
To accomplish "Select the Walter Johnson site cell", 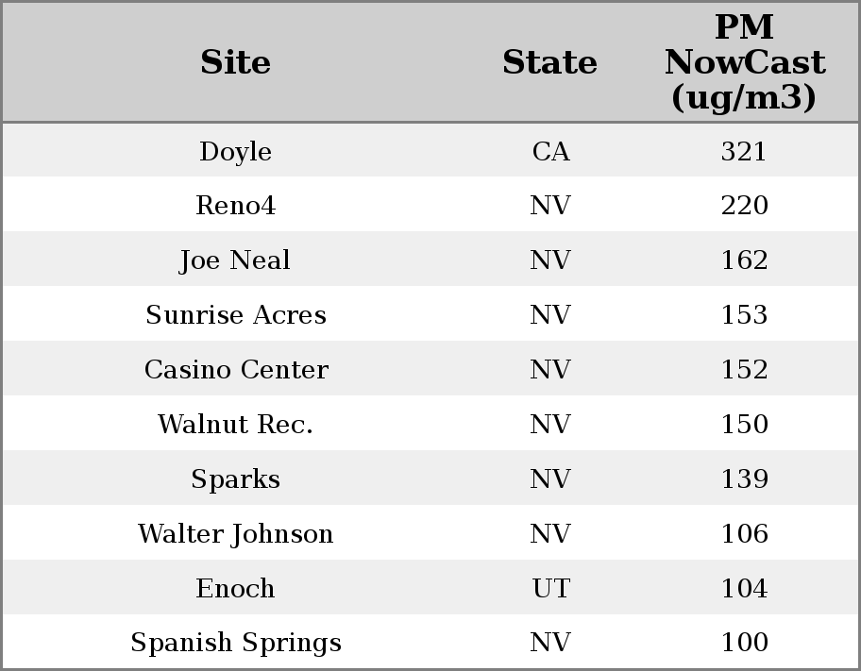I will tap(235, 534).
